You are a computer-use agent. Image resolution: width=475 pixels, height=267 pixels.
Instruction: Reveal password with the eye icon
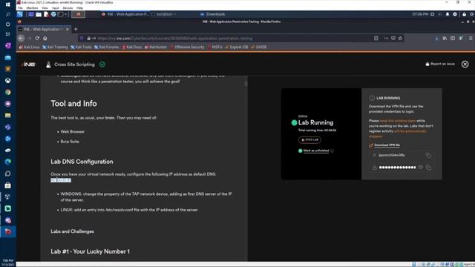pos(421,167)
